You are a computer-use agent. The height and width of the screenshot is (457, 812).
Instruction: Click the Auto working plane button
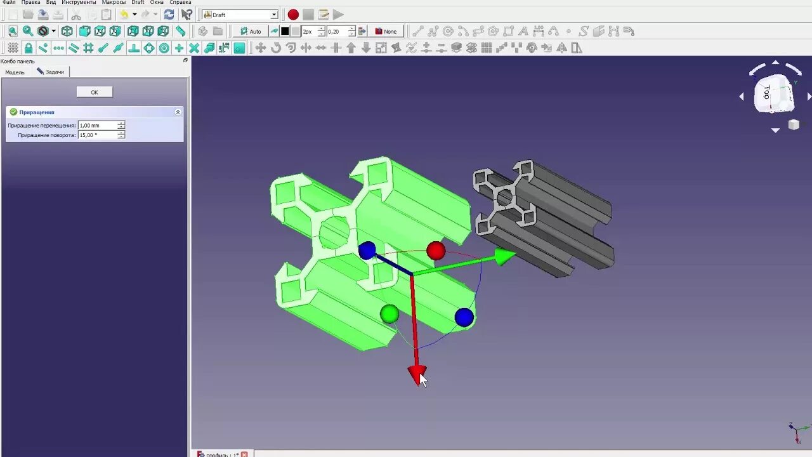251,31
